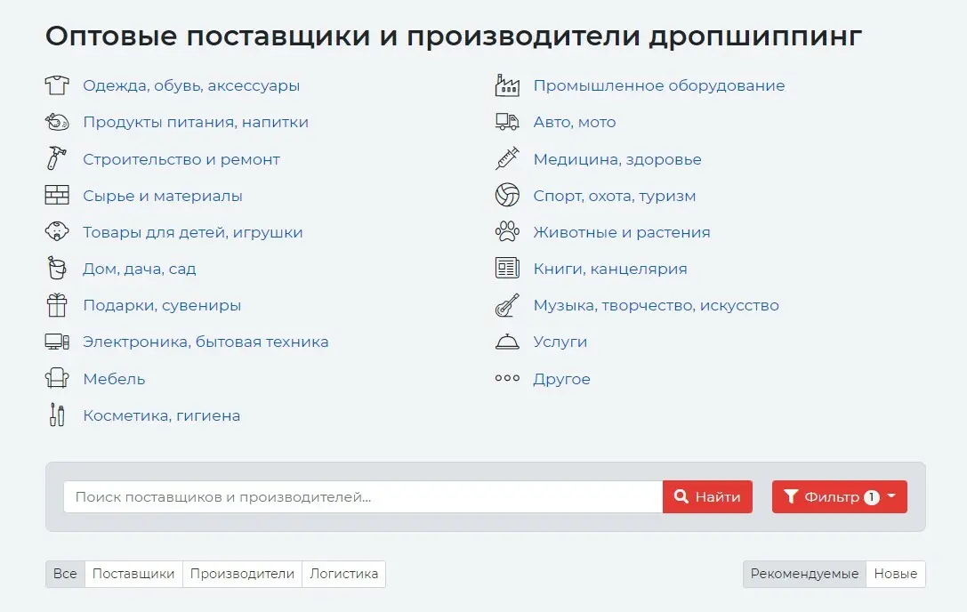Screen dimensions: 967x612
Task: Switch to Поставщики tab
Action: pyautogui.click(x=133, y=574)
